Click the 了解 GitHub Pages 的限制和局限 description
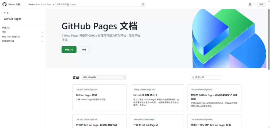The width and height of the screenshot is (270, 128). coord(91,99)
